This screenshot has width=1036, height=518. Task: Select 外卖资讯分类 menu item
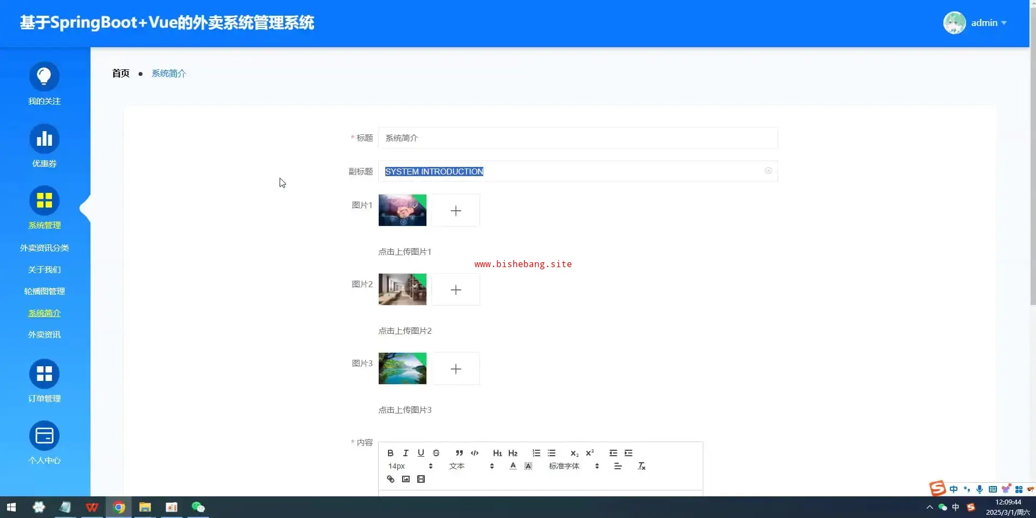click(x=44, y=248)
